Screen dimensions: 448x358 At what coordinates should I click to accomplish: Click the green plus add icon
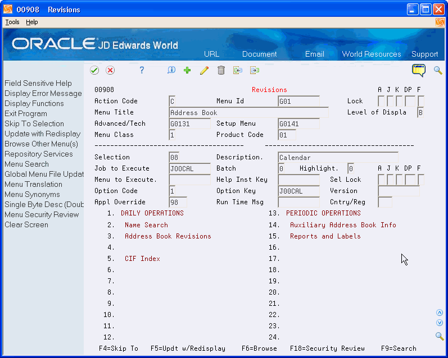click(187, 70)
